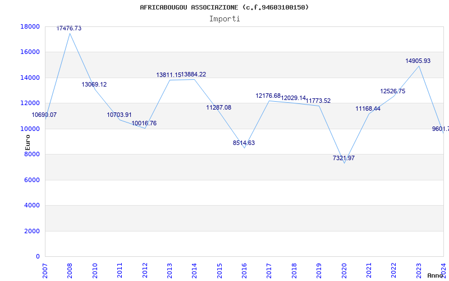Click x-axis year 2012
This screenshot has height=281, width=449.
tap(145, 270)
